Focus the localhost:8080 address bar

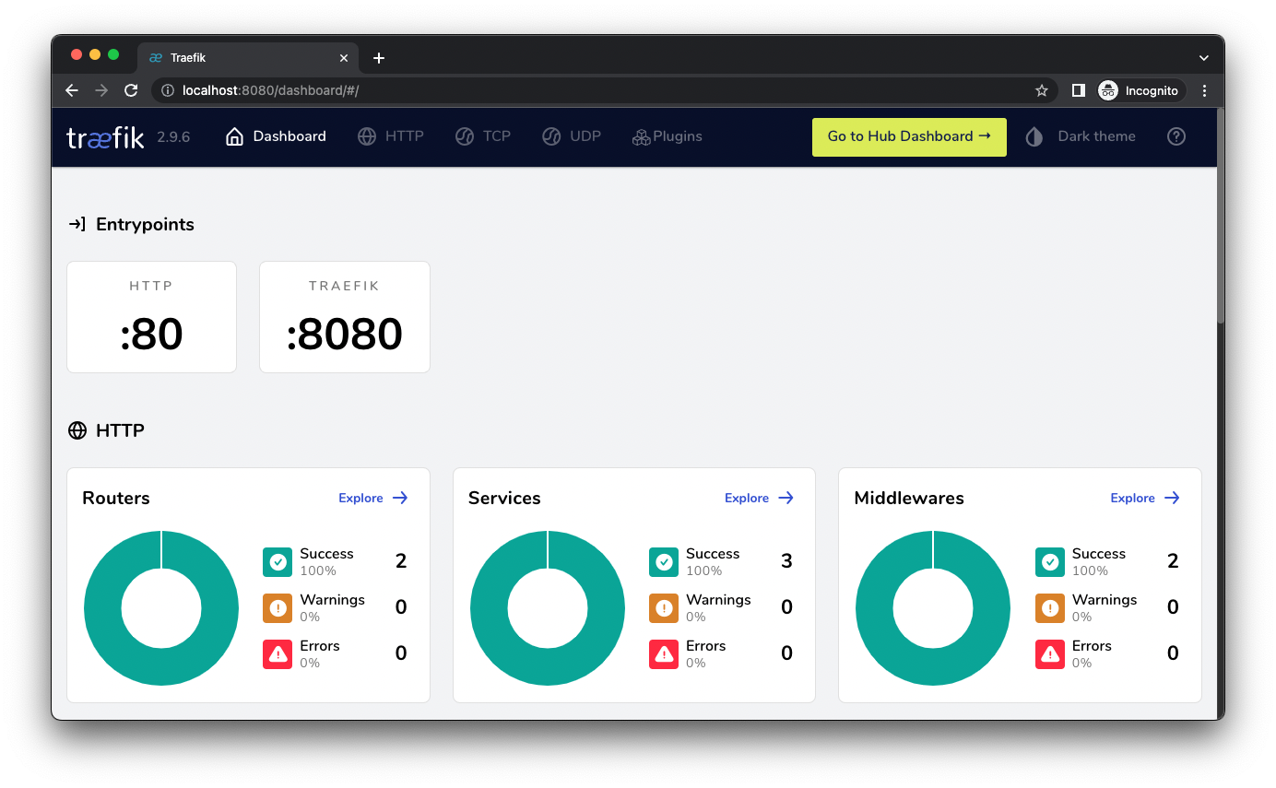(604, 90)
